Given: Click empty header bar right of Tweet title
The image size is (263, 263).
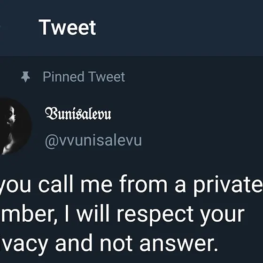Looking at the screenshot, I should tap(179, 28).
